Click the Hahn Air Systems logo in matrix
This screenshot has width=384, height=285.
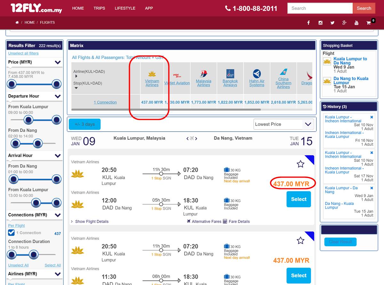pos(257,73)
